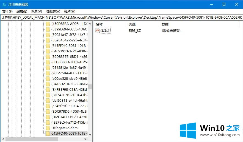The height and width of the screenshot is (142, 243).
Task: Click the ab string value icon for (默认)
Action: coord(98,30)
